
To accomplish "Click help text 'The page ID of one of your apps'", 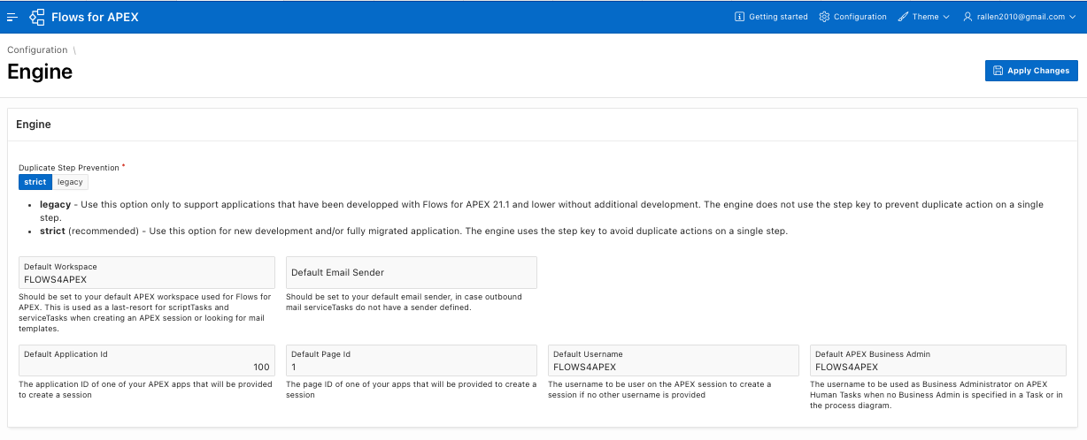I will click(412, 390).
